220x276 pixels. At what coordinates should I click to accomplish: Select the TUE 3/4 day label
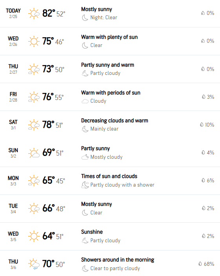tap(13, 208)
